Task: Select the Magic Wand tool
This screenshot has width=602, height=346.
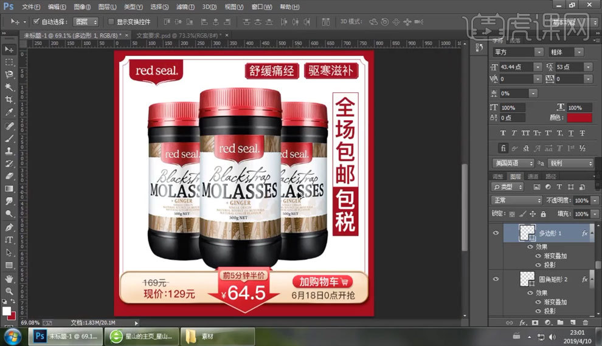Action: [x=9, y=87]
